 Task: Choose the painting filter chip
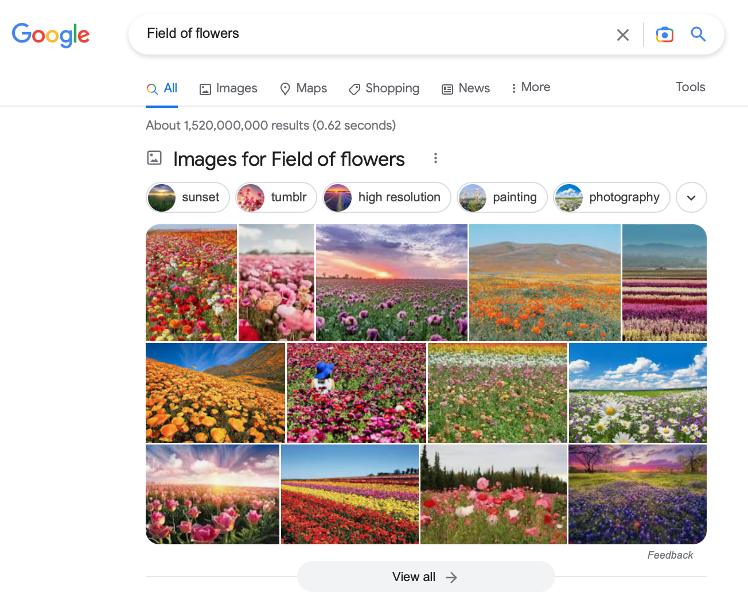pyautogui.click(x=502, y=197)
